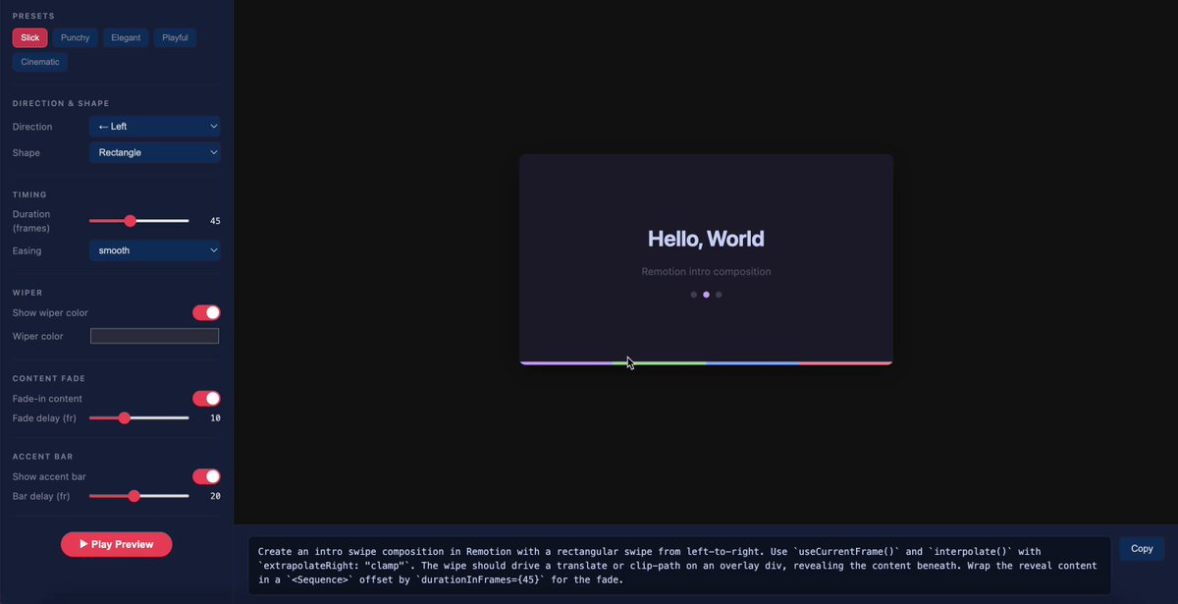Click the Wiper section heading
1178x604 pixels.
click(27, 293)
